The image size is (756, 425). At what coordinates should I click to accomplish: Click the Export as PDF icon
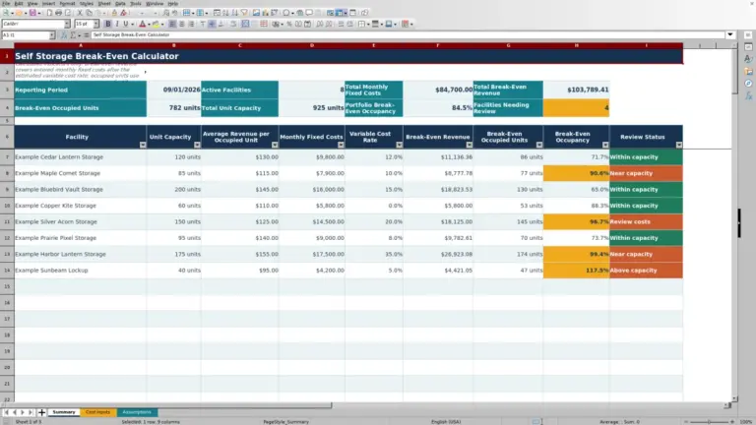point(49,13)
